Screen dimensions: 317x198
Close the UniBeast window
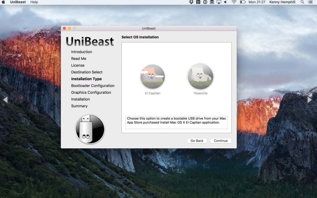[64, 28]
